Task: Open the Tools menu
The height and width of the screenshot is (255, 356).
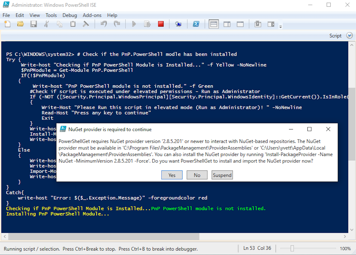Action: tap(51, 15)
